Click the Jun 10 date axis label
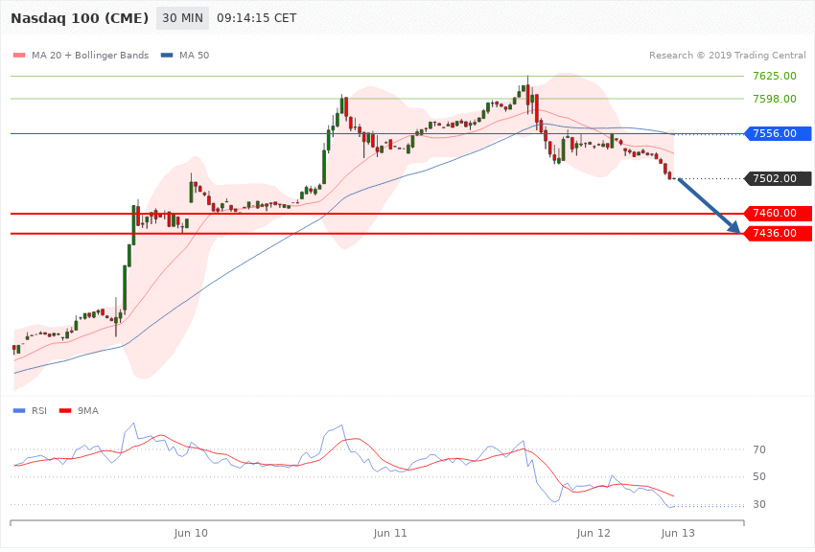This screenshot has height=552, width=815. [x=191, y=533]
